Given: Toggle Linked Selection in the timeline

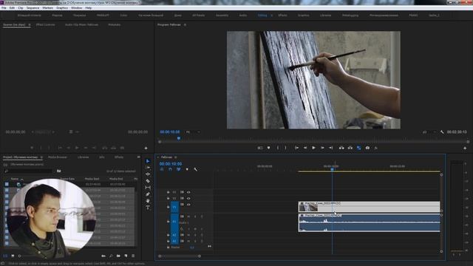Looking at the screenshot, I should (x=179, y=169).
